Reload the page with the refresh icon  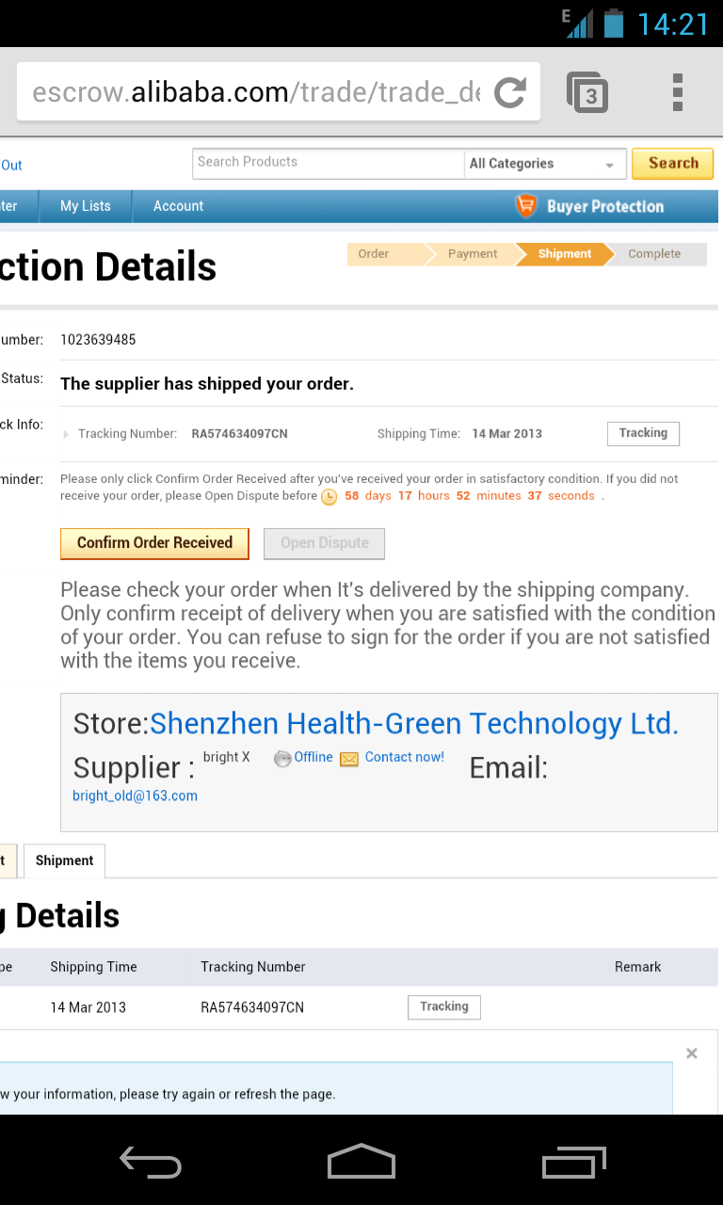[x=510, y=92]
